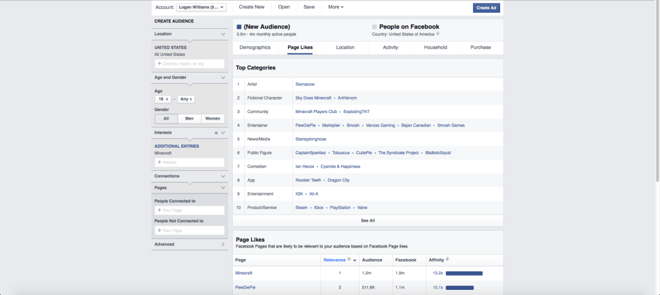Open the Ian Hecox link

point(305,166)
